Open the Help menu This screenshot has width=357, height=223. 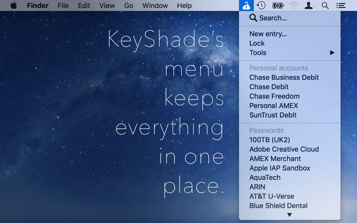(x=184, y=5)
